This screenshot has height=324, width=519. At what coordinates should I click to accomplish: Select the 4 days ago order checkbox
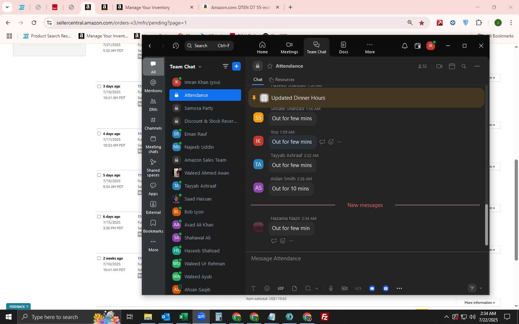click(x=99, y=134)
